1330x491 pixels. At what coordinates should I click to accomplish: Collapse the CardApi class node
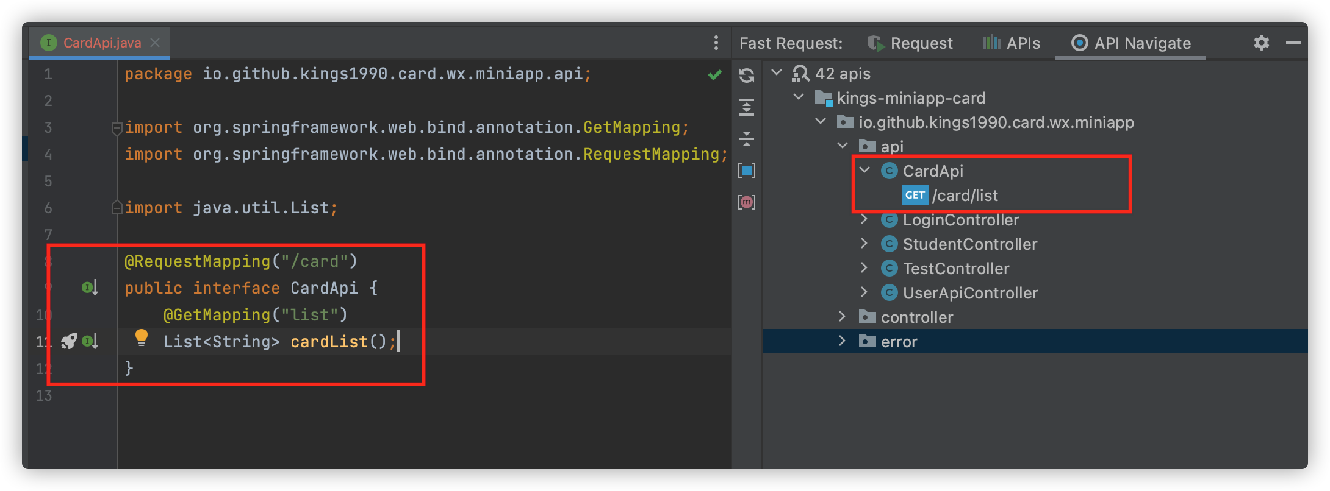pos(864,170)
